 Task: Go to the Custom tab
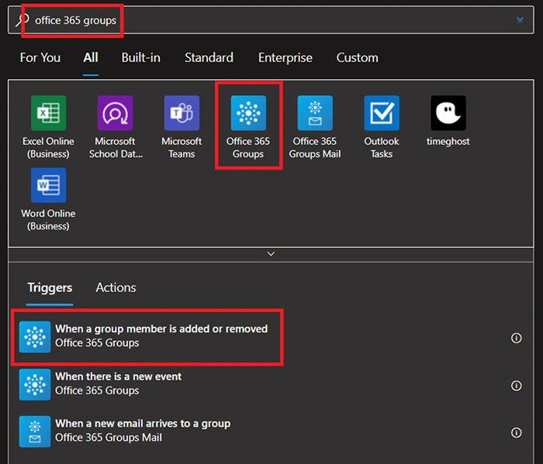[x=357, y=58]
